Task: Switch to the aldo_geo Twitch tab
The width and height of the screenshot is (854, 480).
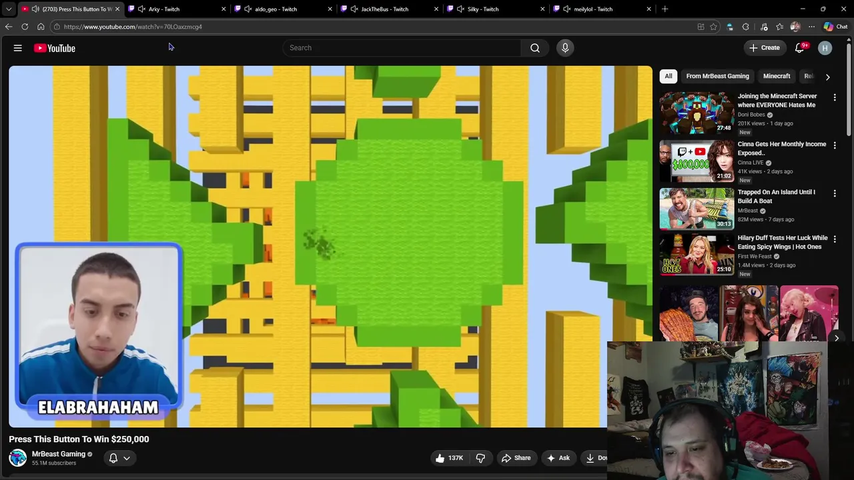Action: (284, 9)
